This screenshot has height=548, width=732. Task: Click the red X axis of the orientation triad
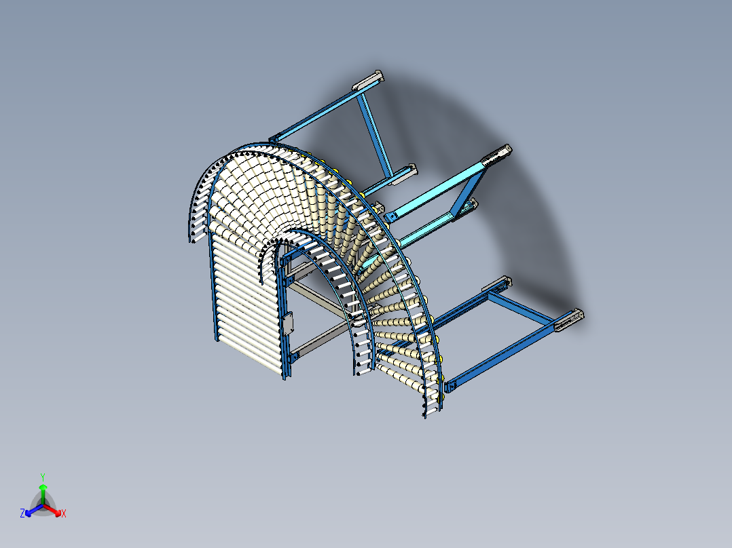coord(54,511)
